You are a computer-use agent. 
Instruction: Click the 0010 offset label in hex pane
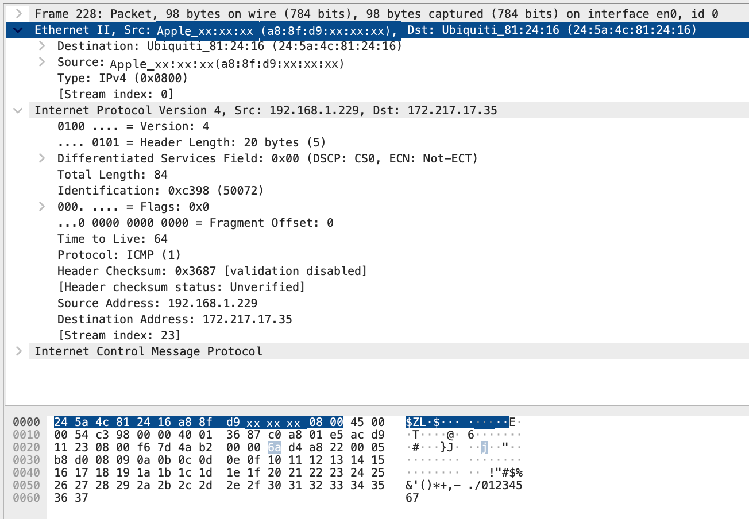26,435
